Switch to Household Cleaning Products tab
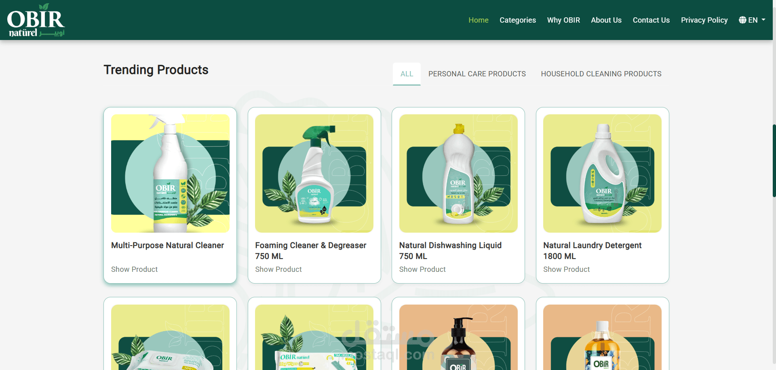 click(601, 74)
